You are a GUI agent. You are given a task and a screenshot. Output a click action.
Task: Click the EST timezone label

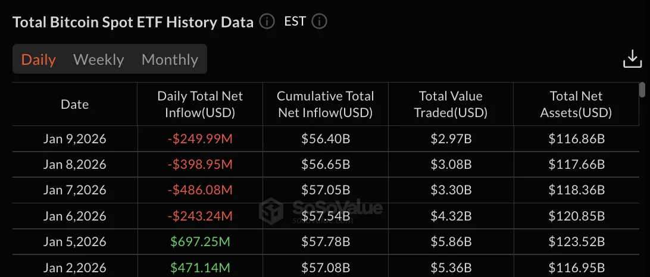(x=295, y=22)
